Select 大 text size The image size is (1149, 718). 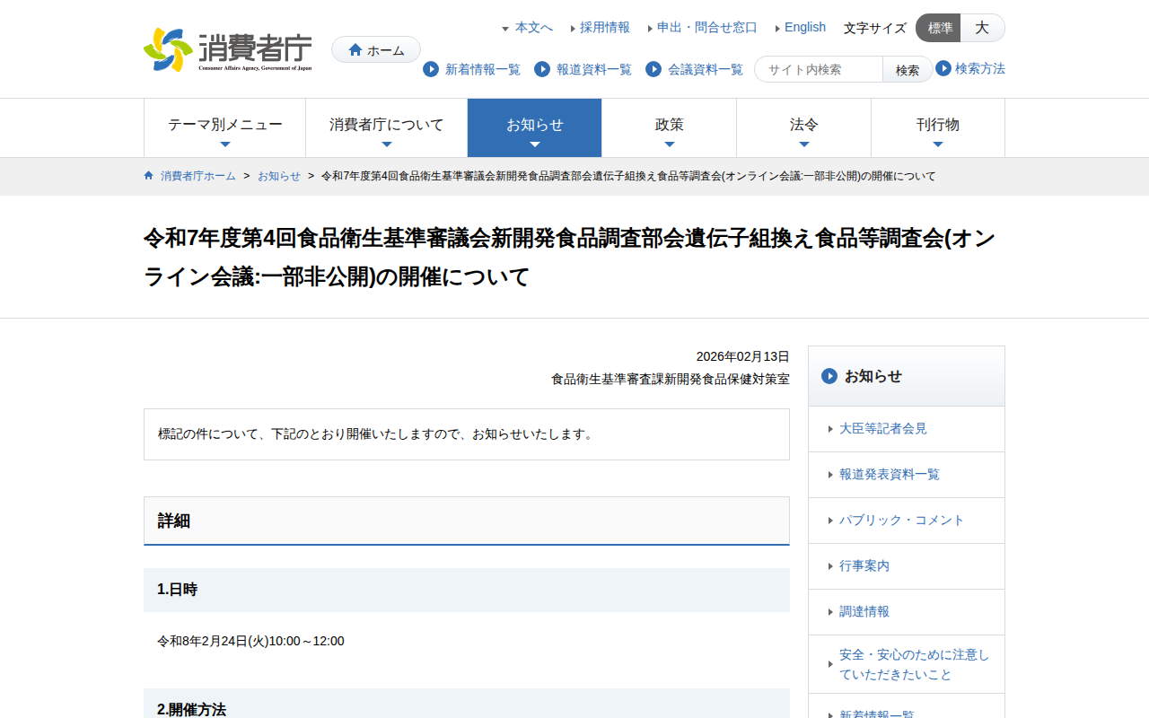[x=983, y=28]
